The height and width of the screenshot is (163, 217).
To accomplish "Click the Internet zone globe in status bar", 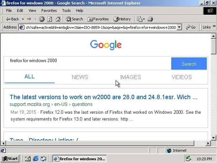I will point(169,150).
